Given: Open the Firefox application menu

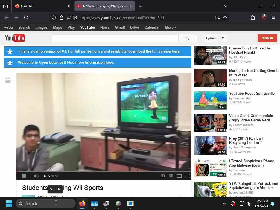Looking at the screenshot, I should (x=273, y=17).
